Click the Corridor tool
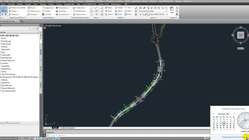 click(x=47, y=14)
